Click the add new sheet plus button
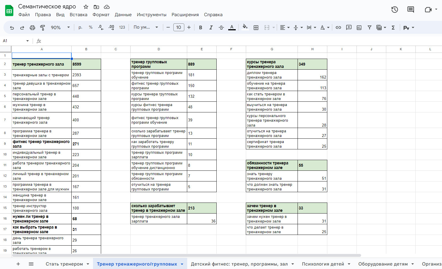Screen dimensions: 442x269 [x=18, y=264]
